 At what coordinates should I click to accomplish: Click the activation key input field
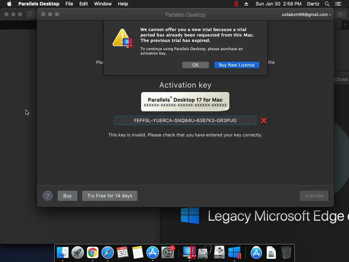pyautogui.click(x=185, y=120)
